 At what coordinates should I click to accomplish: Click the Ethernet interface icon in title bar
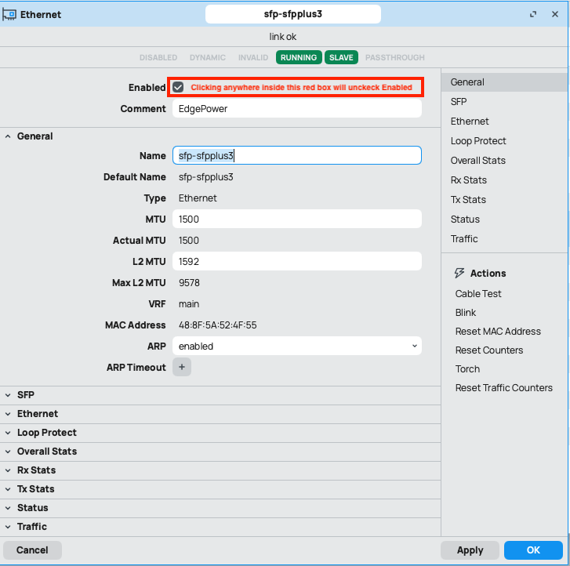click(9, 15)
